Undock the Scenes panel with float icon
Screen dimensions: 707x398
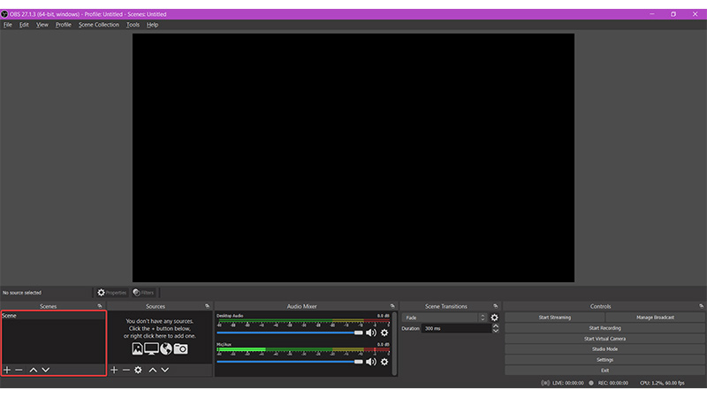pyautogui.click(x=100, y=306)
